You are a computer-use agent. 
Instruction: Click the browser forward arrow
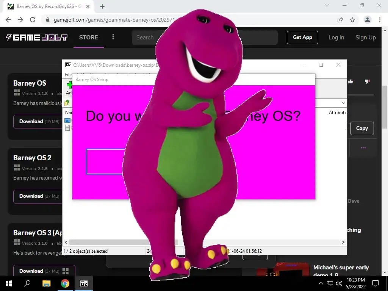[20, 20]
